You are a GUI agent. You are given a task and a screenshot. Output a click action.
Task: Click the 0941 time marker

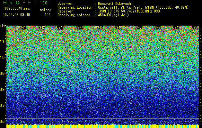pos(22,28)
